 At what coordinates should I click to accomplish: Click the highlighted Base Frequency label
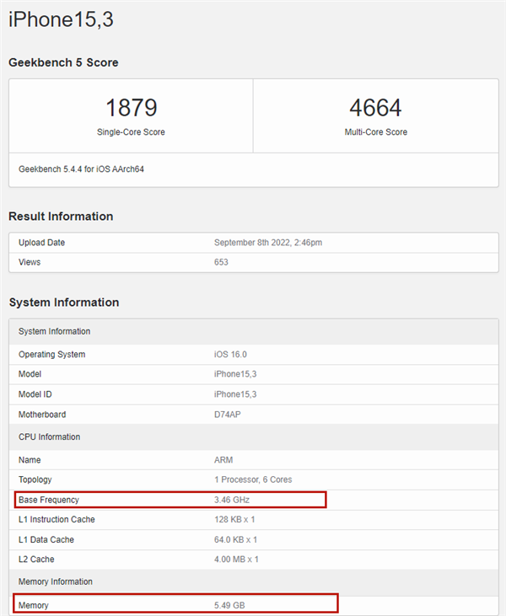49,501
